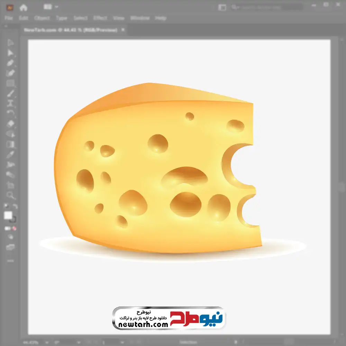Pick the Pen tool

click(10, 63)
